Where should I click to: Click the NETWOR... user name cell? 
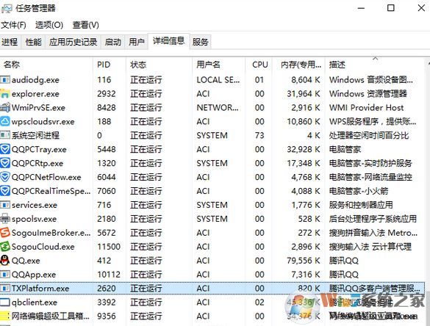pyautogui.click(x=218, y=108)
